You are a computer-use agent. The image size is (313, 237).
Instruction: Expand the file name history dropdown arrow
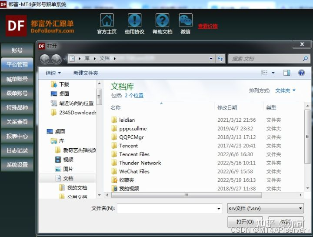tap(219, 209)
